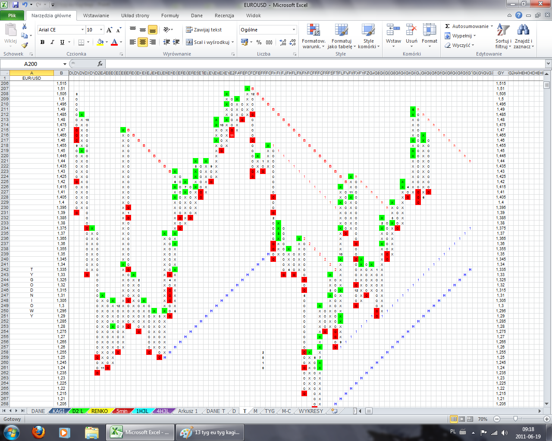This screenshot has height=441, width=552.
Task: Open the Plik file menu button
Action: [x=12, y=16]
